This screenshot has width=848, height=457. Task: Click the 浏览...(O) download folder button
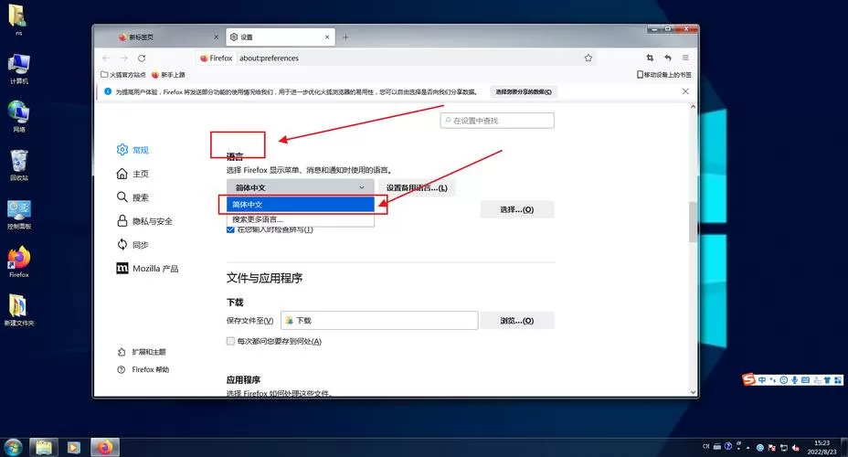pos(517,321)
